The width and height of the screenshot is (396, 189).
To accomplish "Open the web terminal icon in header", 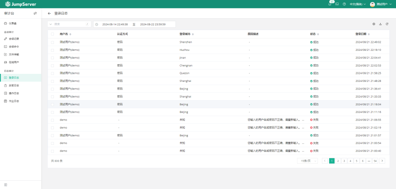I will coord(337,4).
